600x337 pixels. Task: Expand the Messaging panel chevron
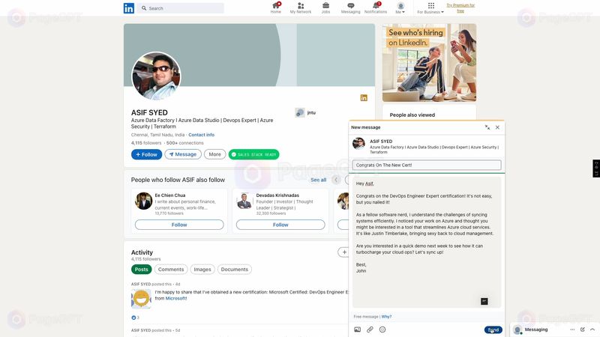click(x=592, y=330)
